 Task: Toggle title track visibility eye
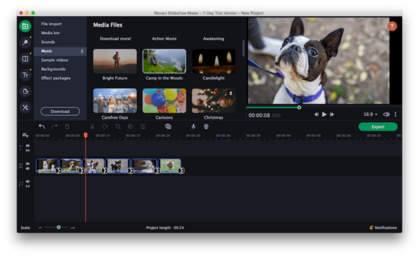(27, 145)
